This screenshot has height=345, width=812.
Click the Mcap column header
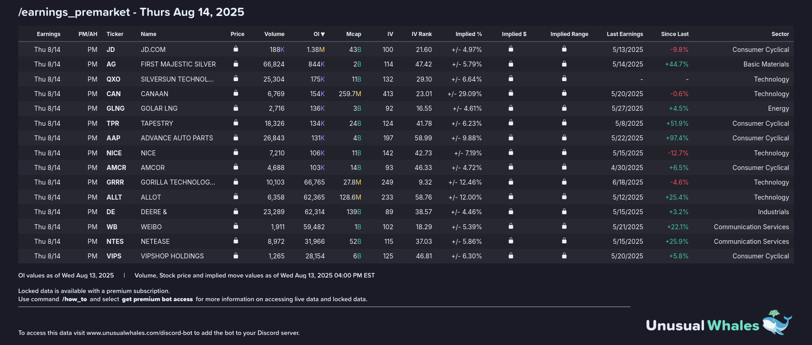(x=354, y=34)
